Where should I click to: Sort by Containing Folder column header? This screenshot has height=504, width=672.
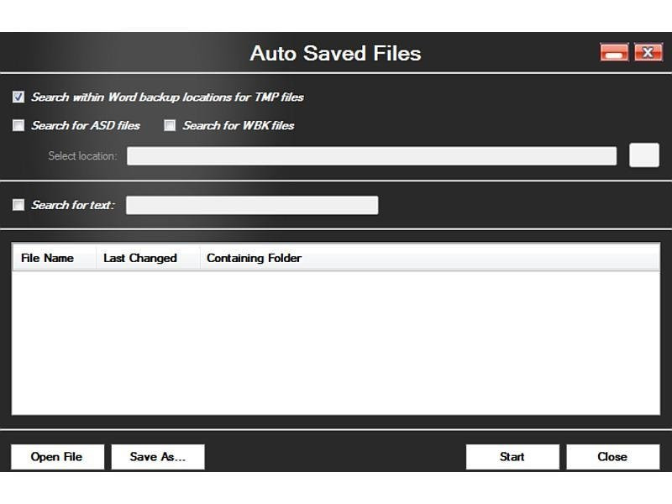[430, 258]
